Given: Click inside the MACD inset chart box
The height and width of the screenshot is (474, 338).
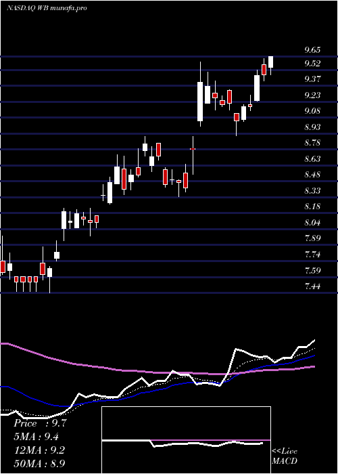Looking at the screenshot, I should pos(186,440).
